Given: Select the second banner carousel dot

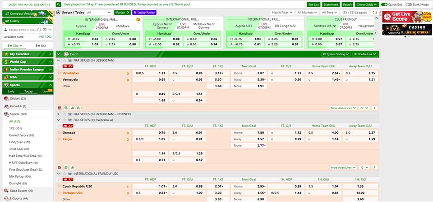Looking at the screenshot, I should 409,36.
